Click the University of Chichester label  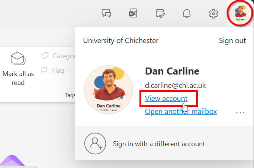pyautogui.click(x=120, y=41)
